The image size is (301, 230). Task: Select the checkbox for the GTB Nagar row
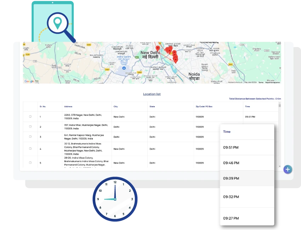tap(30, 116)
